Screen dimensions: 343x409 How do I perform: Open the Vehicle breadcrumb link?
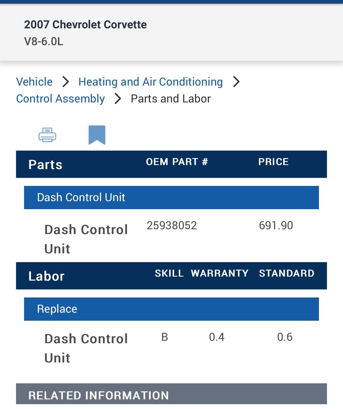pos(34,82)
